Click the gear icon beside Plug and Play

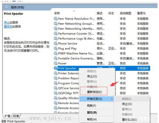55,48
